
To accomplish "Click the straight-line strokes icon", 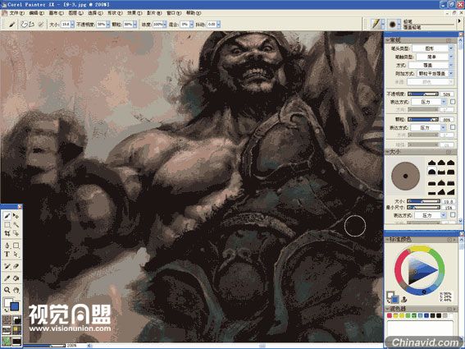I will 32,25.
